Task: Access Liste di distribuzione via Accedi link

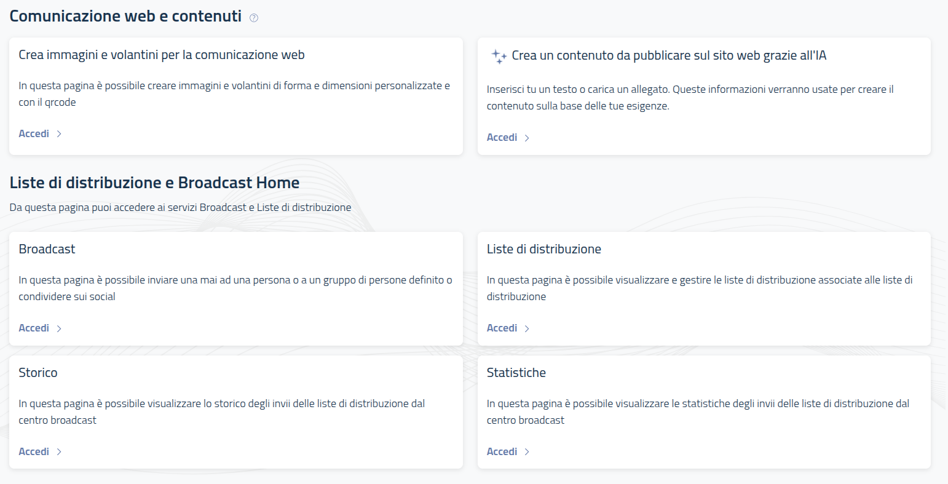Action: point(502,328)
